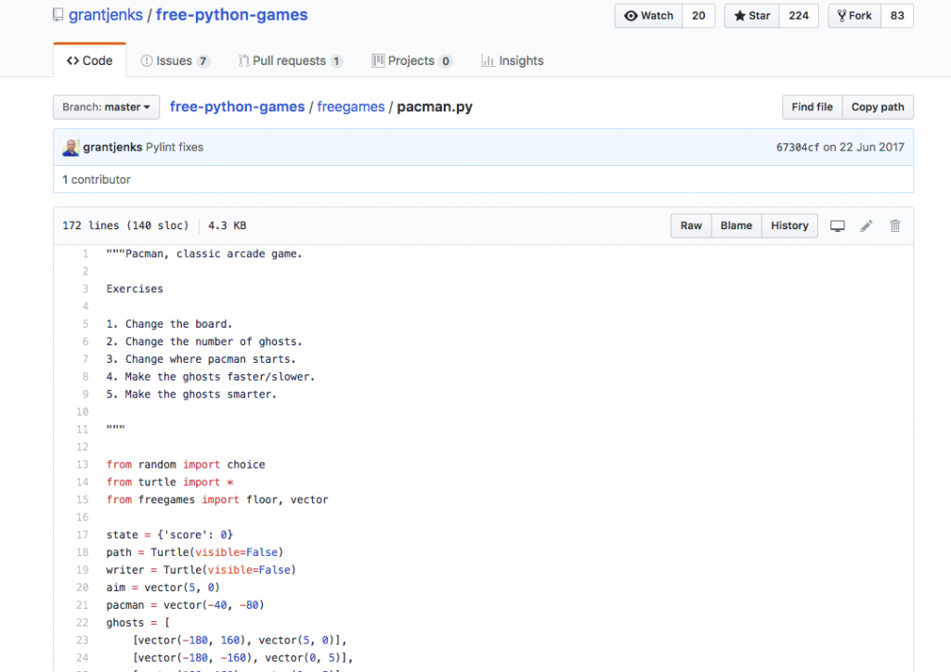The image size is (951, 672).
Task: Open the Branch: master dropdown
Action: (x=105, y=107)
